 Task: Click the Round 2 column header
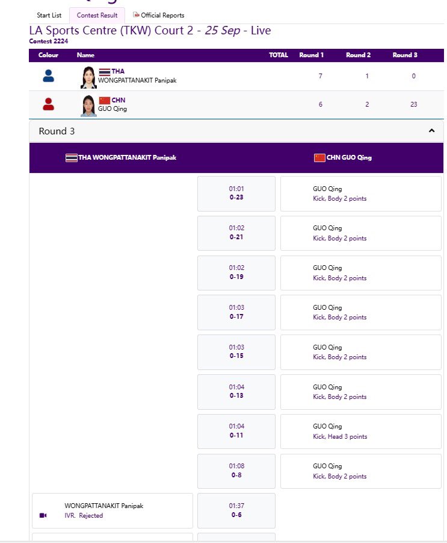pyautogui.click(x=358, y=55)
